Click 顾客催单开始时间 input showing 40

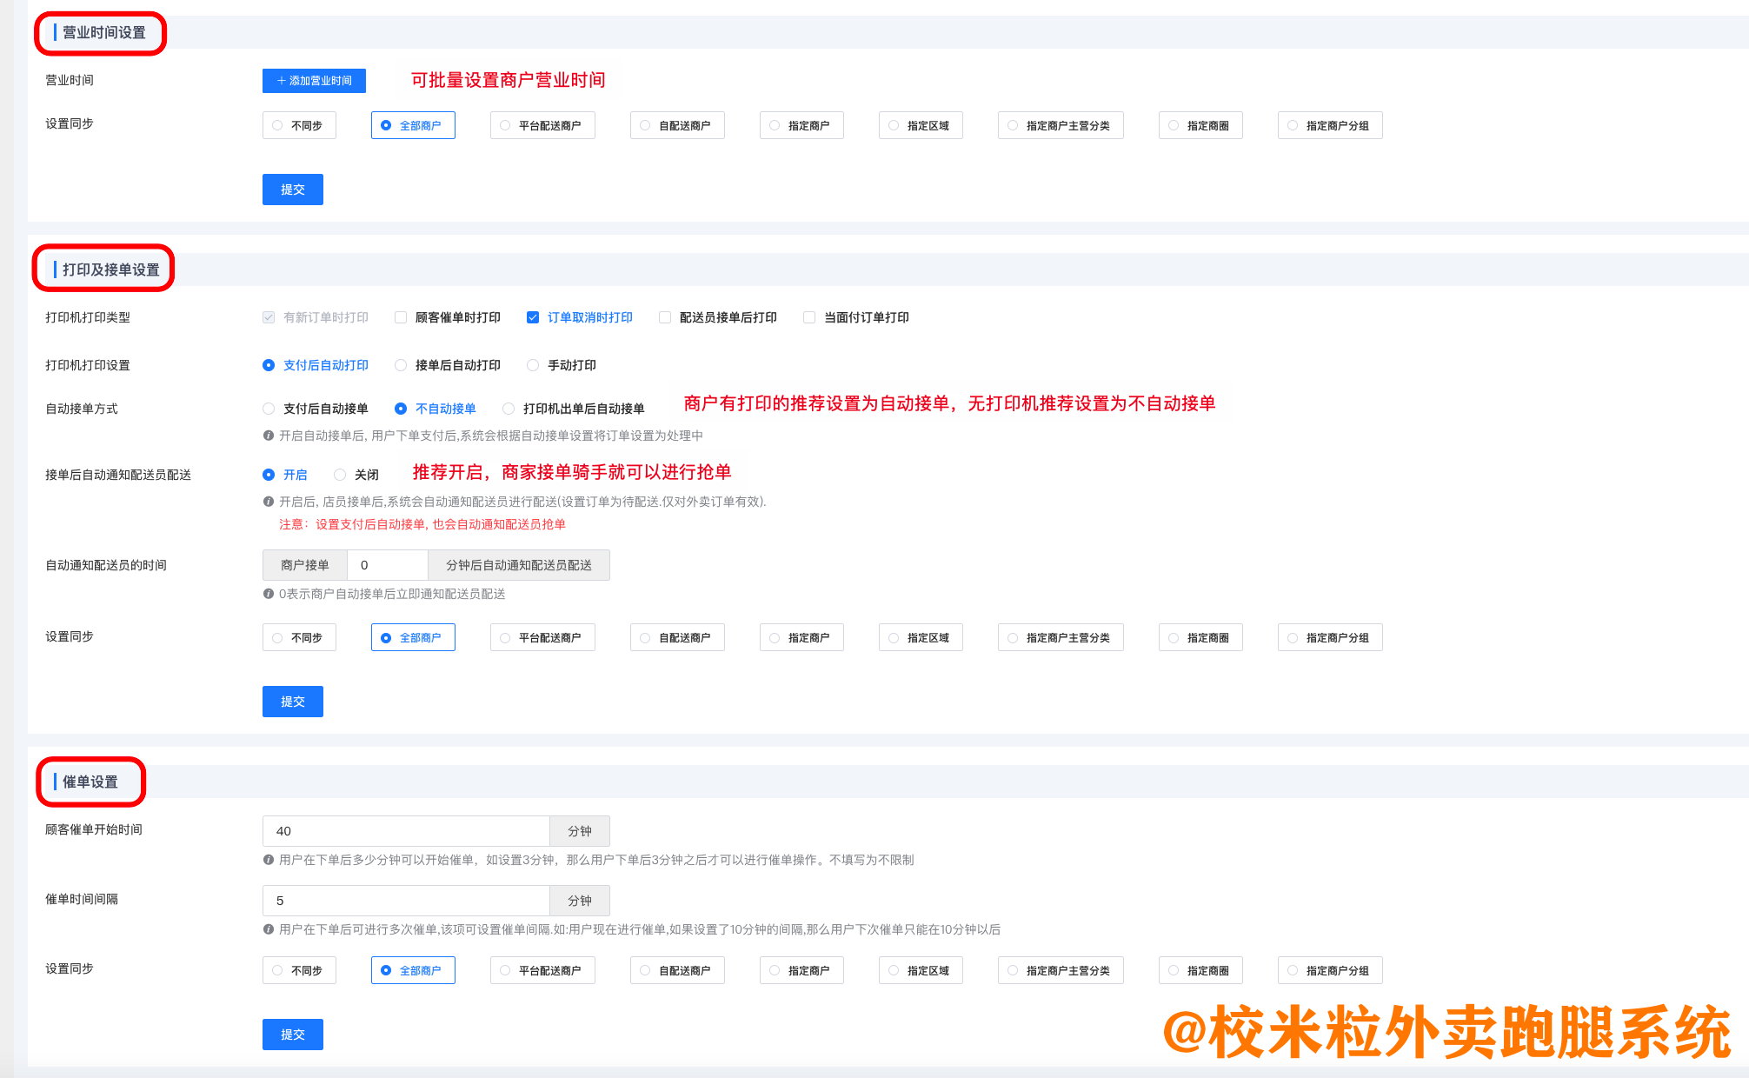coord(406,831)
